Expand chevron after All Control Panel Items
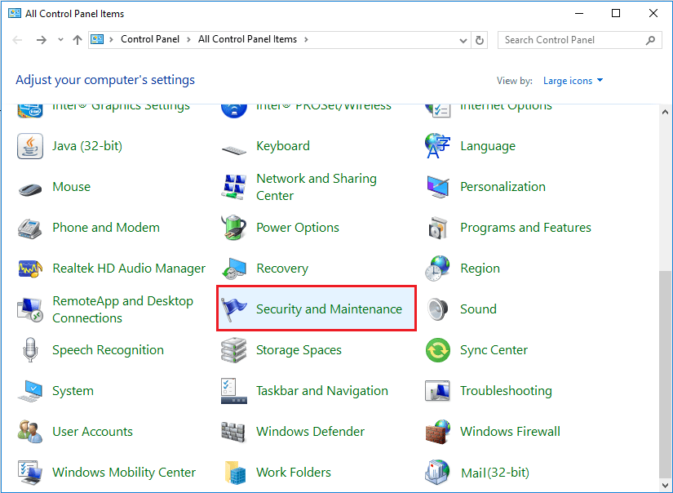Viewport: 673px width, 493px height. click(x=306, y=39)
